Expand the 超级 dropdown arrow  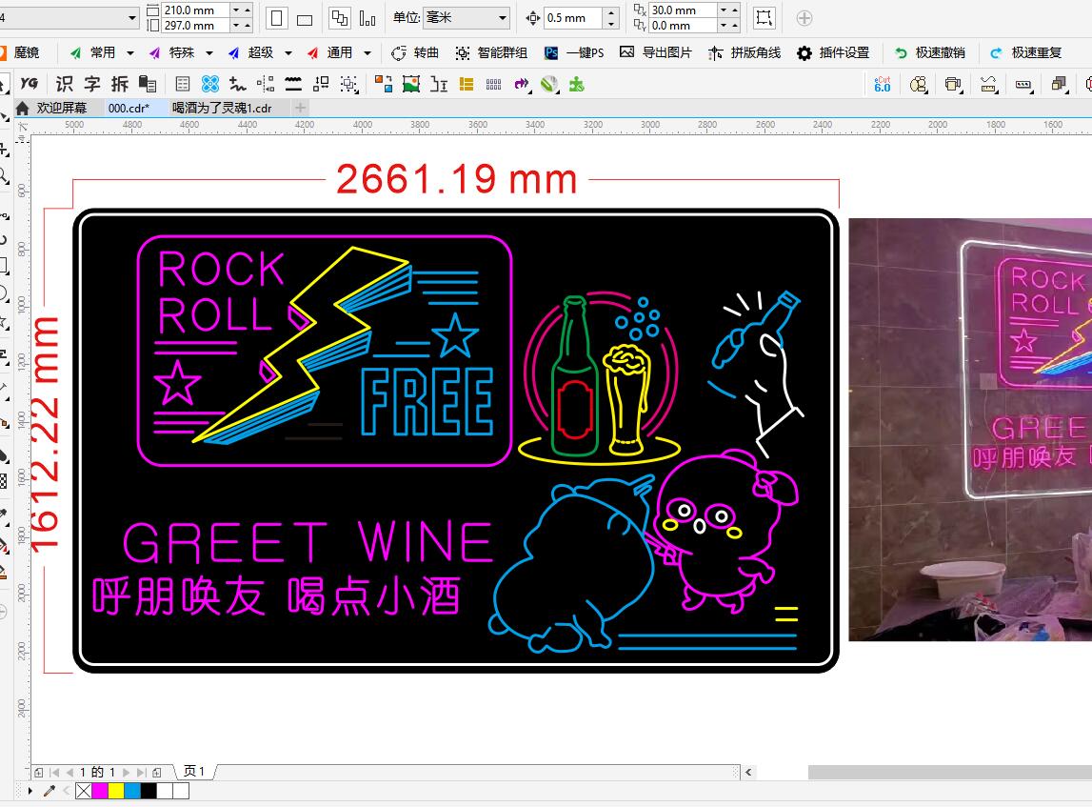pos(288,53)
